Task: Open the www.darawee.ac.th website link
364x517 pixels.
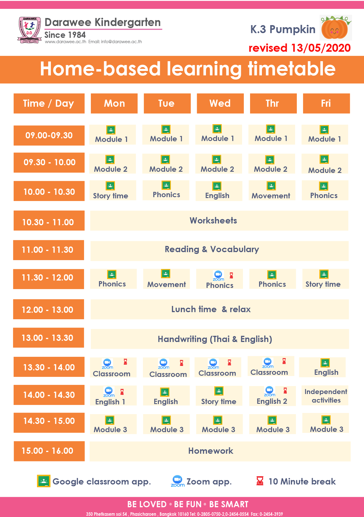Action: 65,42
